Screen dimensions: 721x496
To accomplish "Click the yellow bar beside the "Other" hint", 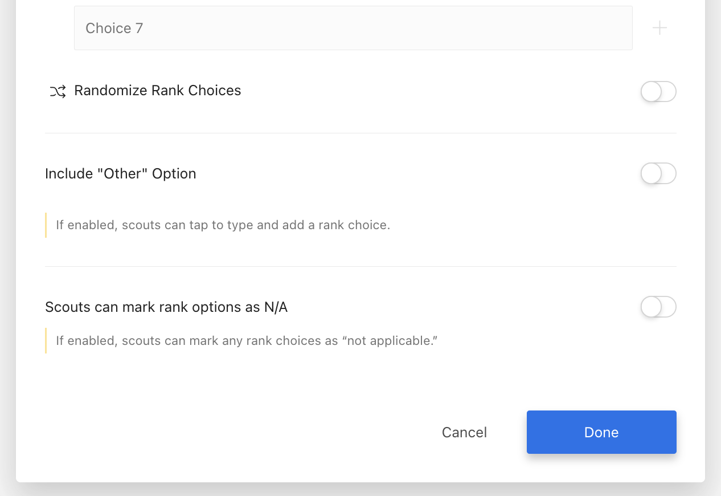I will point(46,225).
